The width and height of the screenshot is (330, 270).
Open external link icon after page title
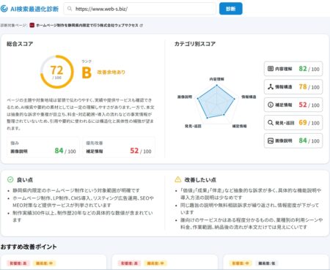point(142,25)
